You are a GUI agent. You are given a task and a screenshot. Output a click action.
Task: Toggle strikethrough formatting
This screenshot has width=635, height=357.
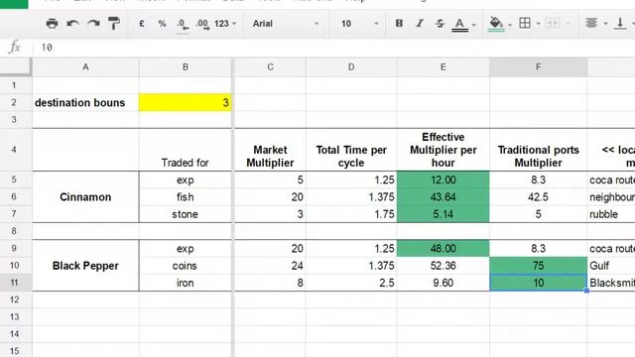coord(440,24)
